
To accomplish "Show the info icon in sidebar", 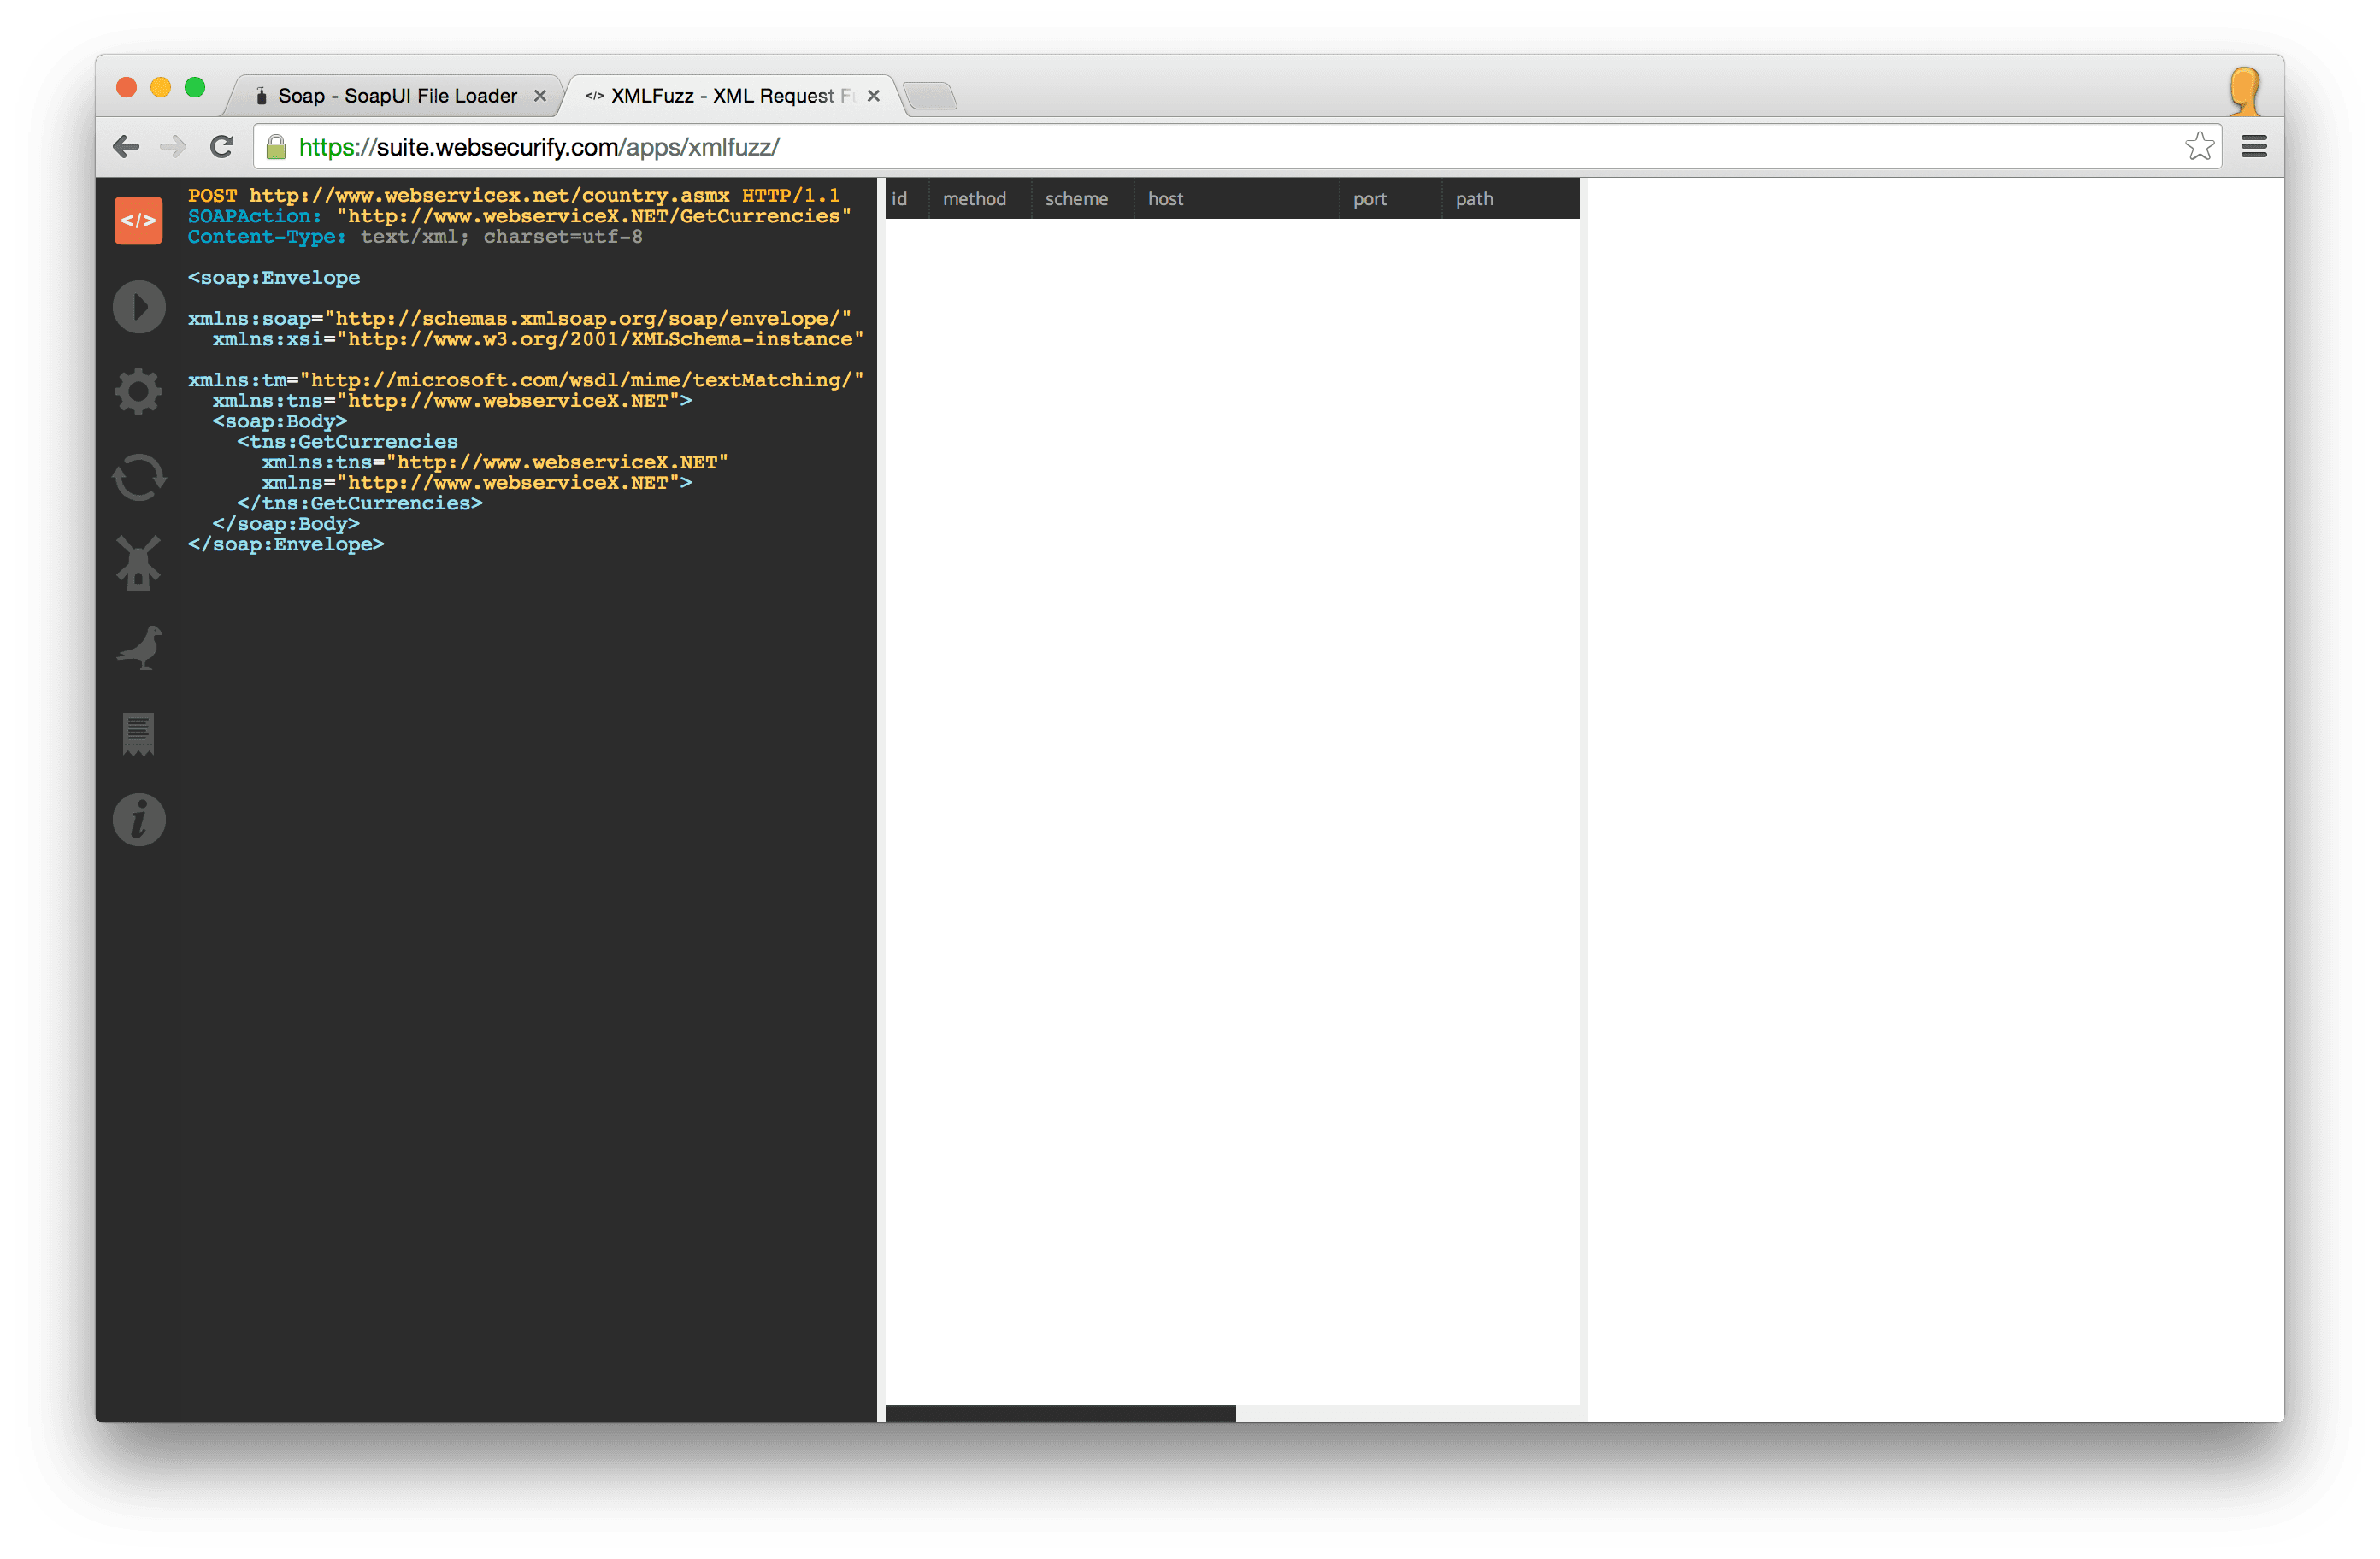I will click(138, 820).
